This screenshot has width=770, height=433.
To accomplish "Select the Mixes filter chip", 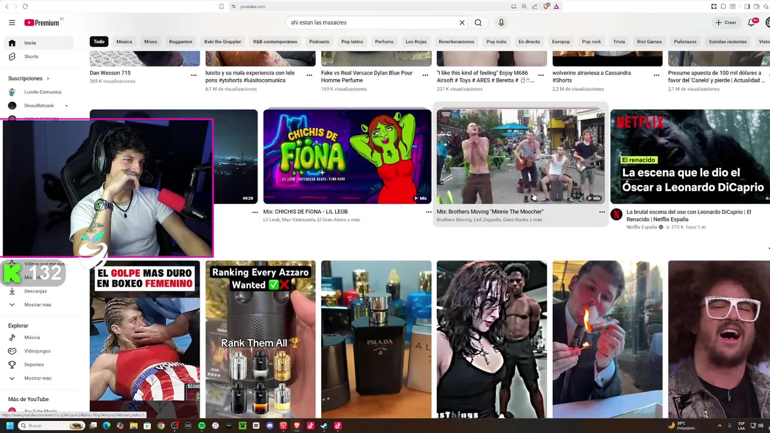I will tap(150, 41).
